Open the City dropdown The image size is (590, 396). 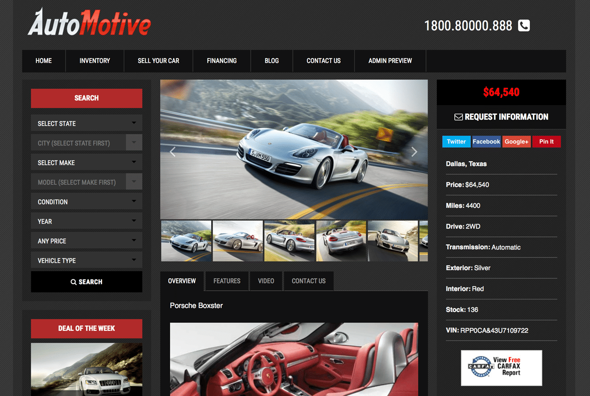pos(86,143)
